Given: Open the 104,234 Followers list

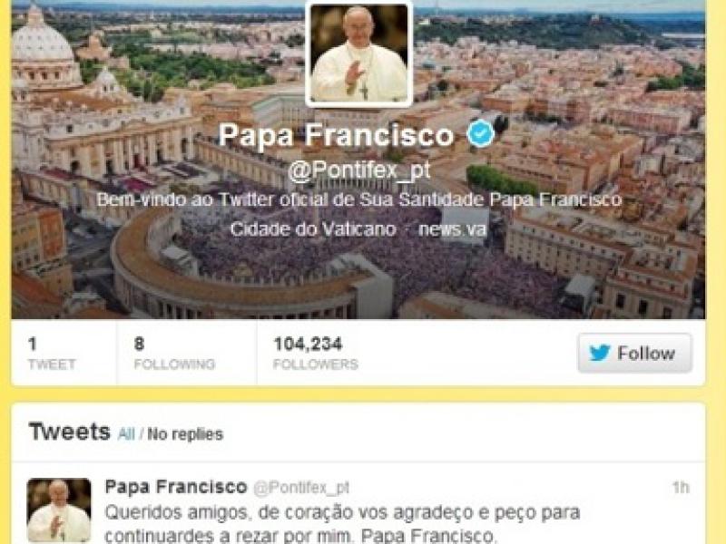Looking at the screenshot, I should click(x=315, y=354).
